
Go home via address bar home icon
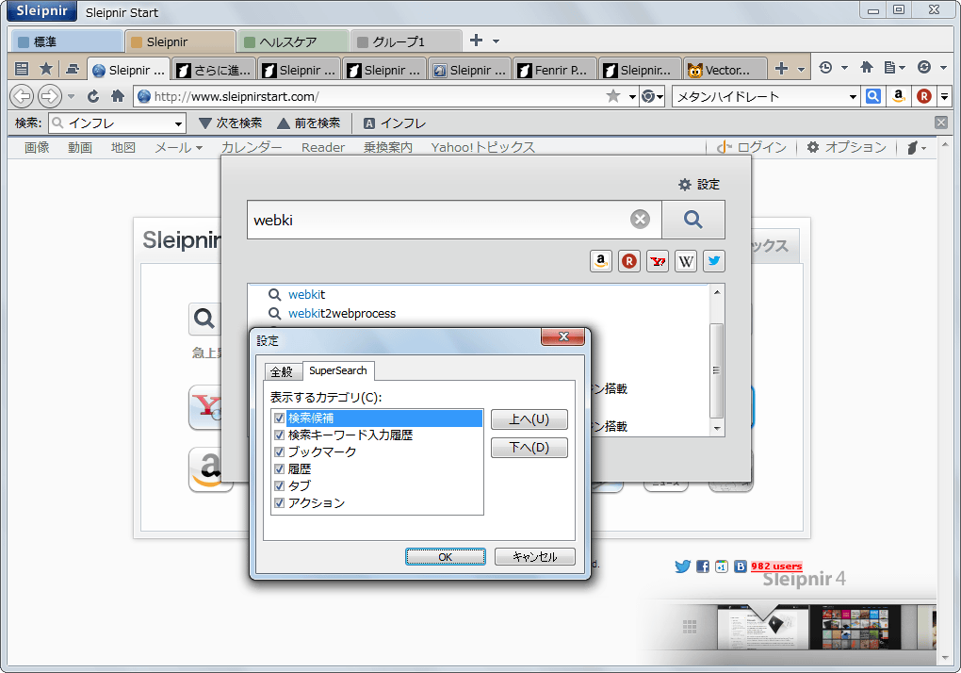click(118, 95)
